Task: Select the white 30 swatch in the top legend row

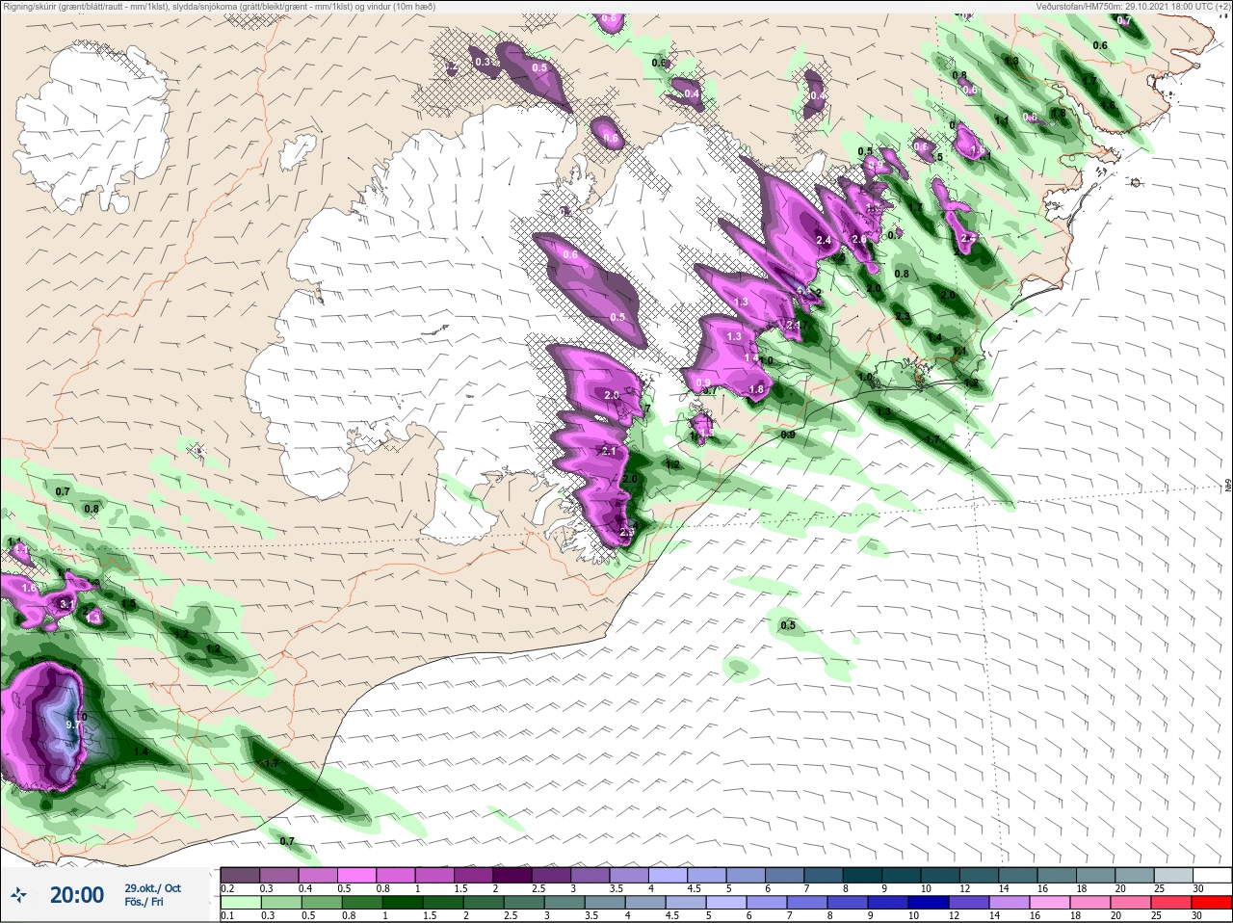Action: (x=1212, y=875)
